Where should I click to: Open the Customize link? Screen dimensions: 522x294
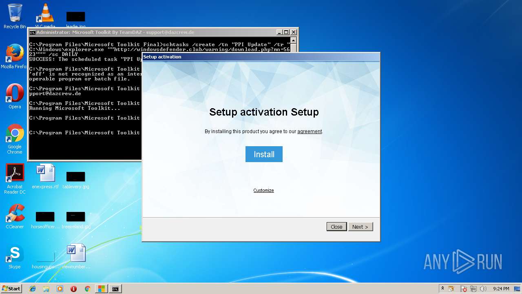click(x=263, y=190)
